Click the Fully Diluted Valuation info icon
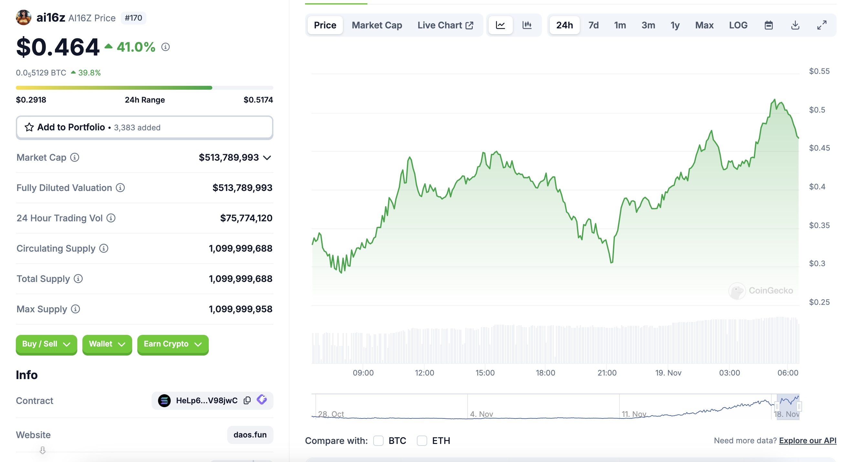The width and height of the screenshot is (846, 462). pyautogui.click(x=121, y=187)
